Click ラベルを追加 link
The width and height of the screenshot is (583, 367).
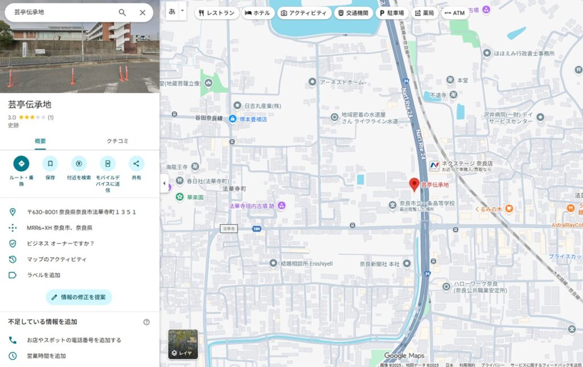pyautogui.click(x=43, y=275)
